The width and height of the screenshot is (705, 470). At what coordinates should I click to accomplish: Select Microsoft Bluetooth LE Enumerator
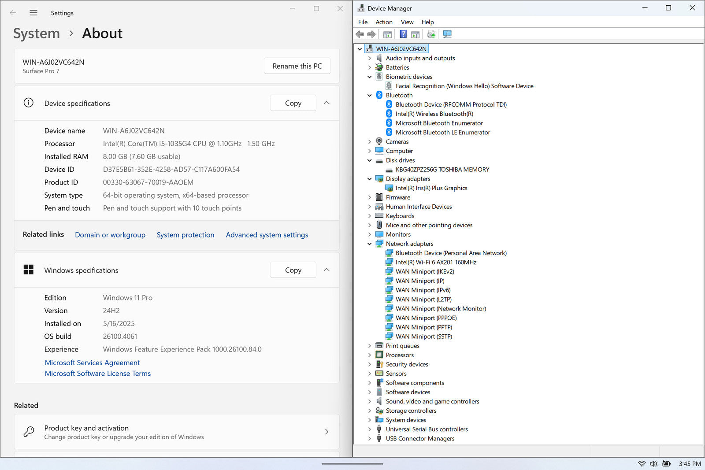tap(443, 132)
